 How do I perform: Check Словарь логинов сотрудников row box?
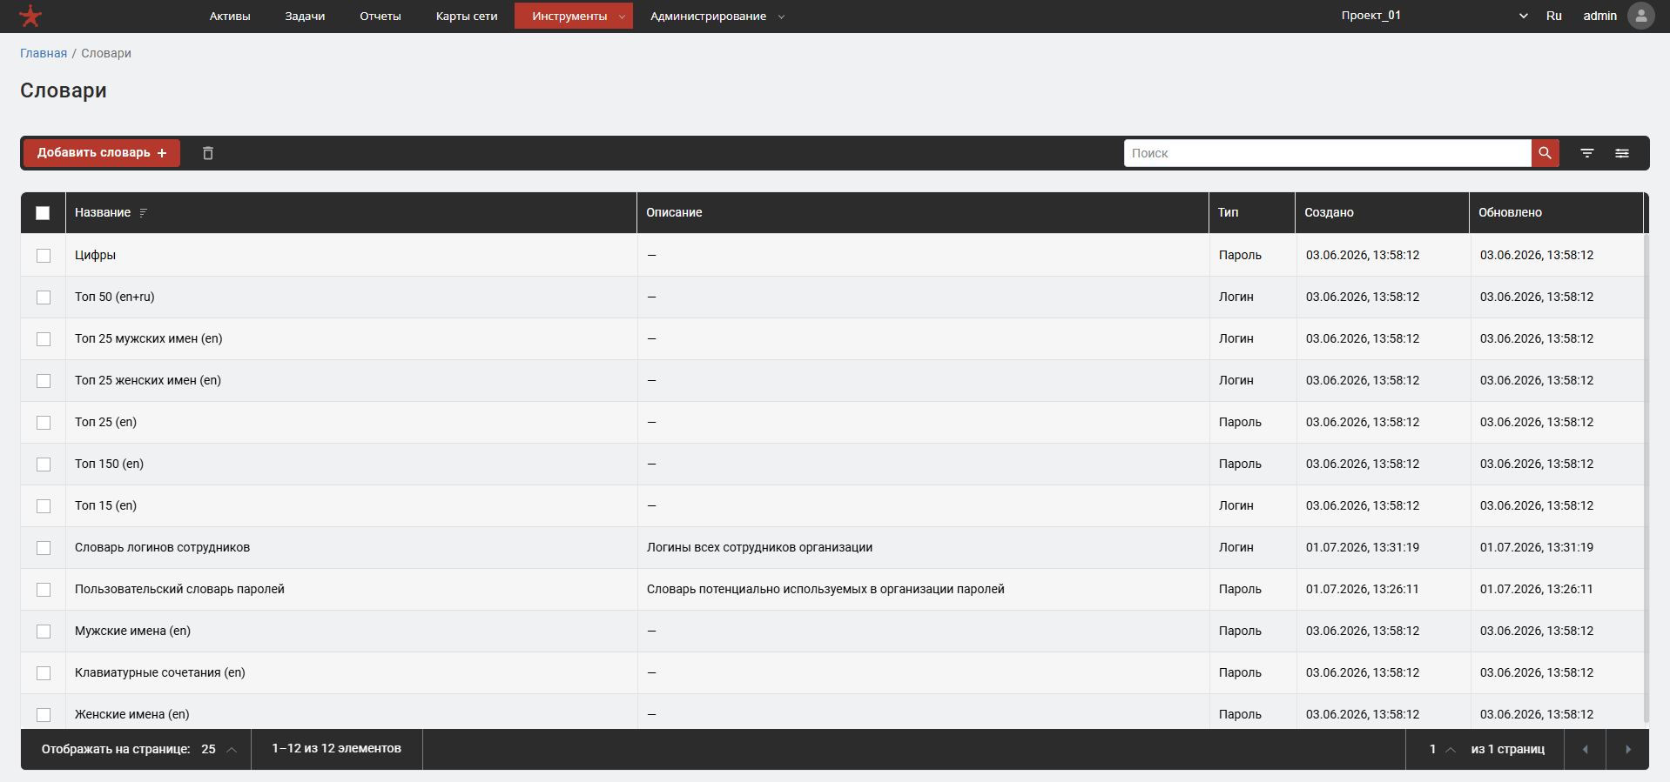(x=44, y=548)
